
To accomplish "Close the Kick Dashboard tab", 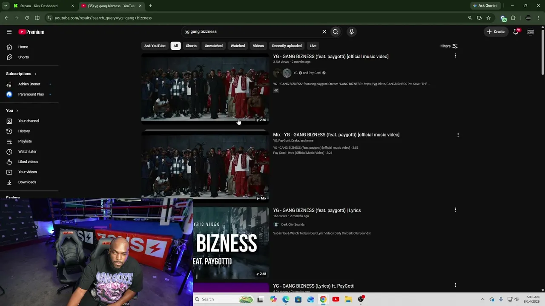I will point(72,6).
